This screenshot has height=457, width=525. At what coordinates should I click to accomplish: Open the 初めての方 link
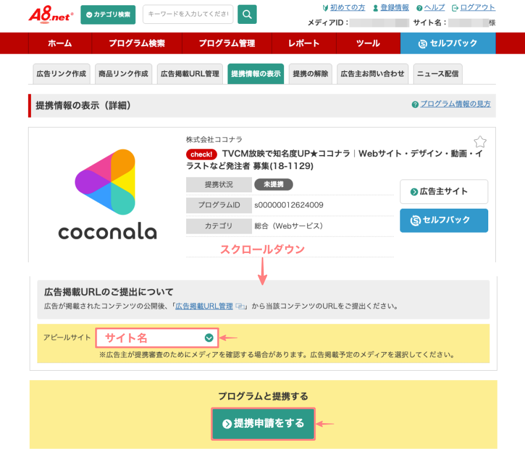(343, 8)
